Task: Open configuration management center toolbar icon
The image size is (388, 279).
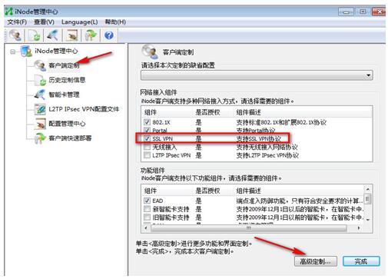Action: pos(71,35)
